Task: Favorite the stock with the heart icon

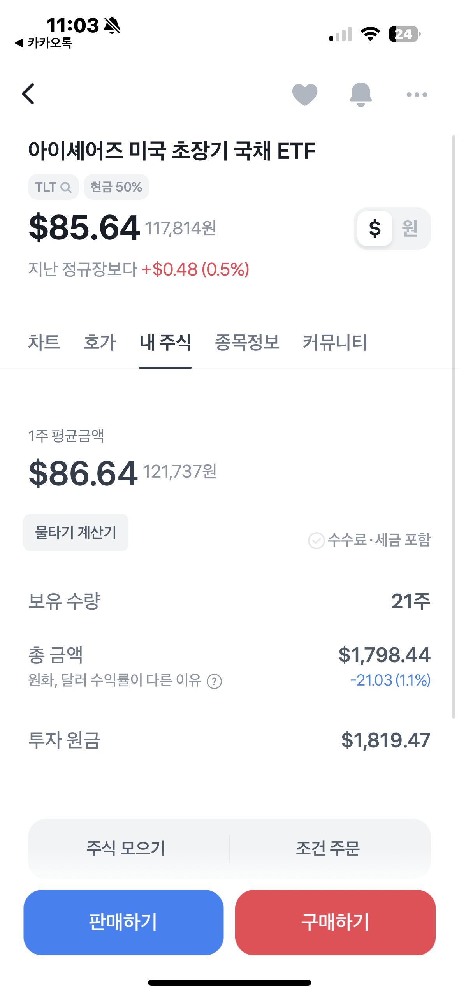Action: click(305, 95)
